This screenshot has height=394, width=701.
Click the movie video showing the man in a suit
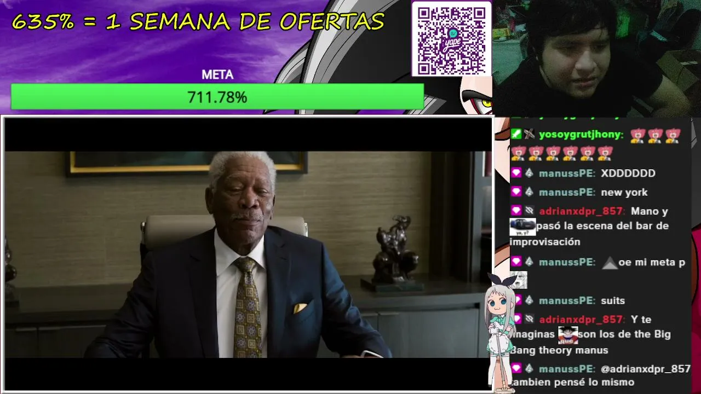(x=248, y=254)
